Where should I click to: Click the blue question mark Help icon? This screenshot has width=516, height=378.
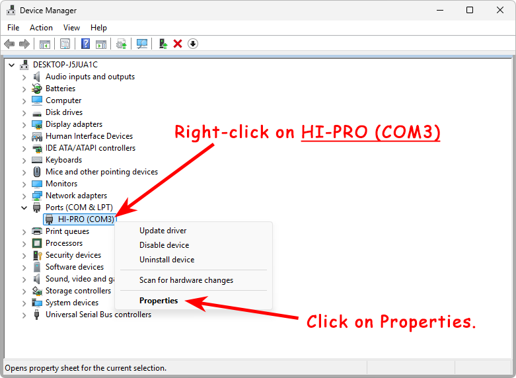85,44
